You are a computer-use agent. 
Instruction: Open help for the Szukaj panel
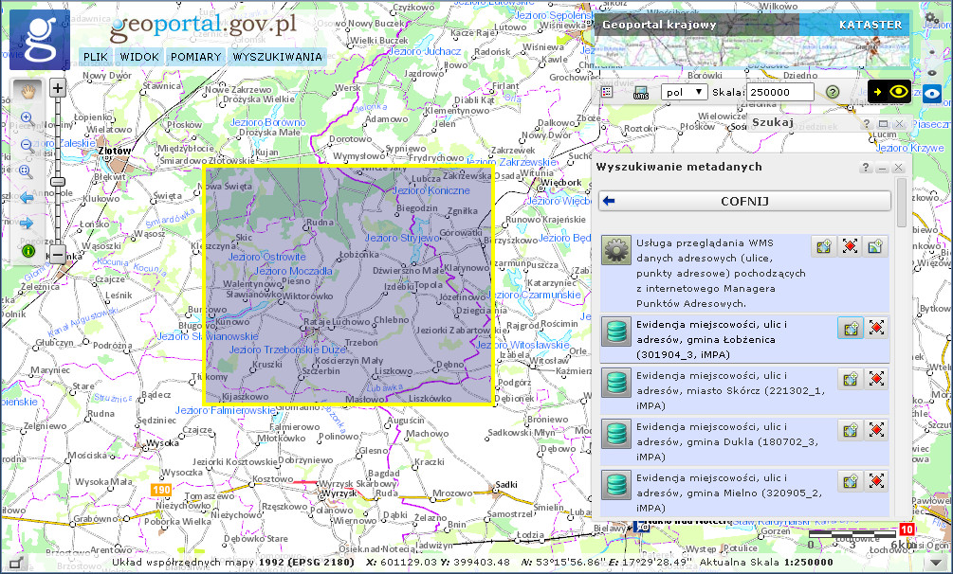tap(867, 123)
